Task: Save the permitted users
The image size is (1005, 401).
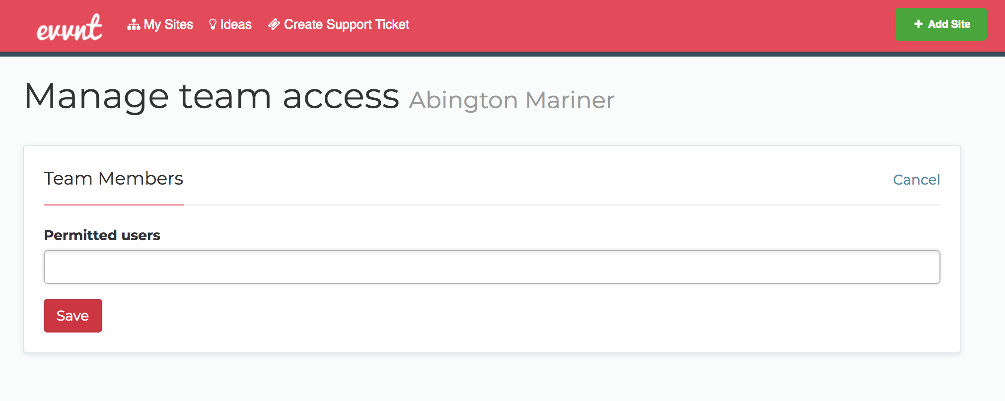Action: coord(73,316)
